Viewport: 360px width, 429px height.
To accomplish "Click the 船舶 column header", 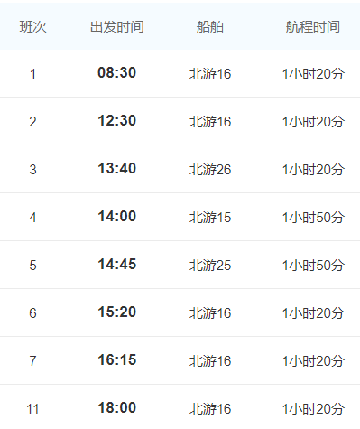I will point(210,27).
